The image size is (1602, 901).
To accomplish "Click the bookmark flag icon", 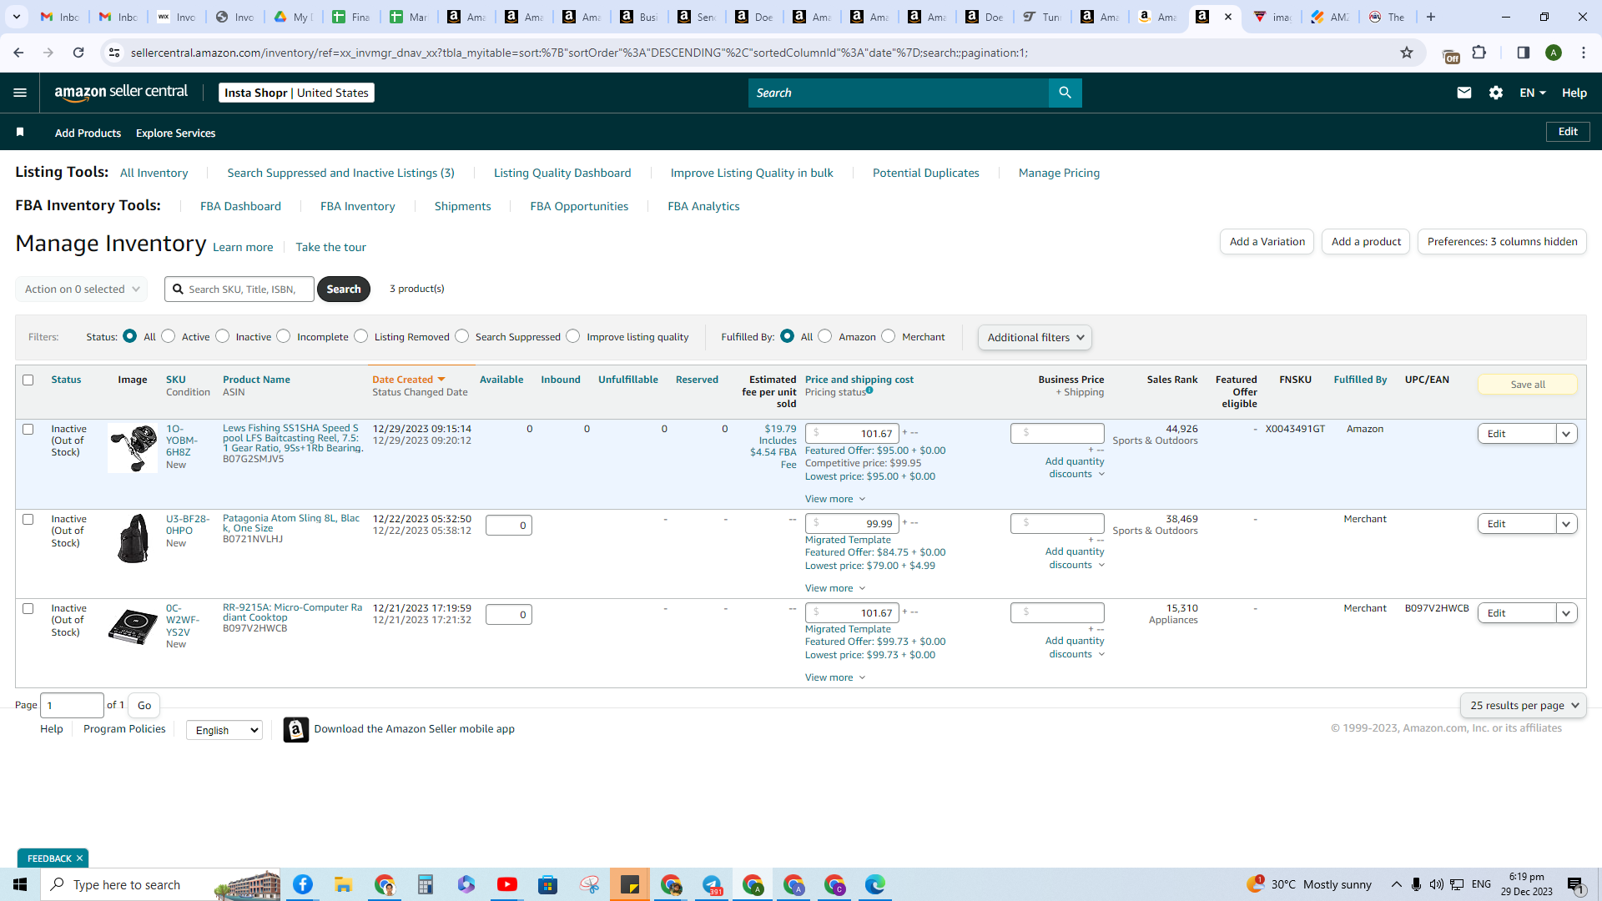I will (20, 133).
